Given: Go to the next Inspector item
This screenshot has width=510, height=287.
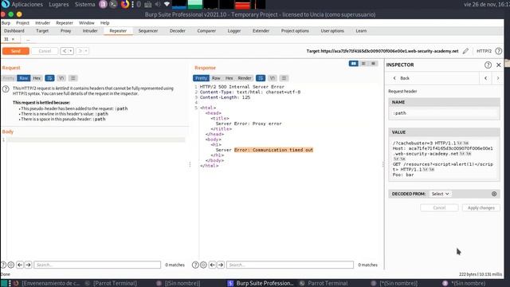Looking at the screenshot, I should click(498, 78).
